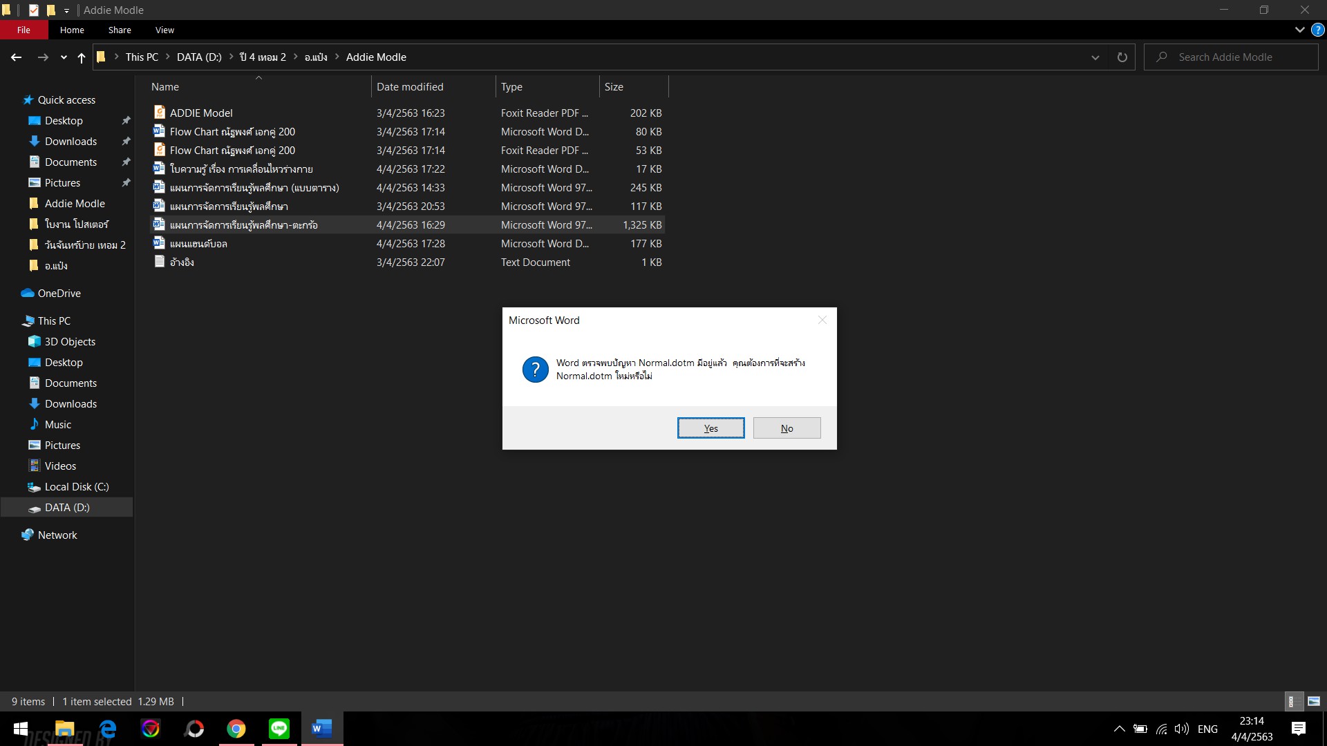Open the File menu
The width and height of the screenshot is (1327, 746).
[x=23, y=30]
